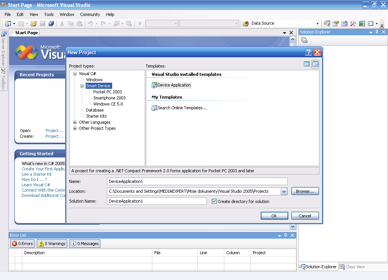Open the Error List window position menu
The width and height of the screenshot is (388, 280).
click(x=279, y=235)
